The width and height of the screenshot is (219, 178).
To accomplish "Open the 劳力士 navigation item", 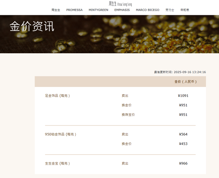I will 170,10.
